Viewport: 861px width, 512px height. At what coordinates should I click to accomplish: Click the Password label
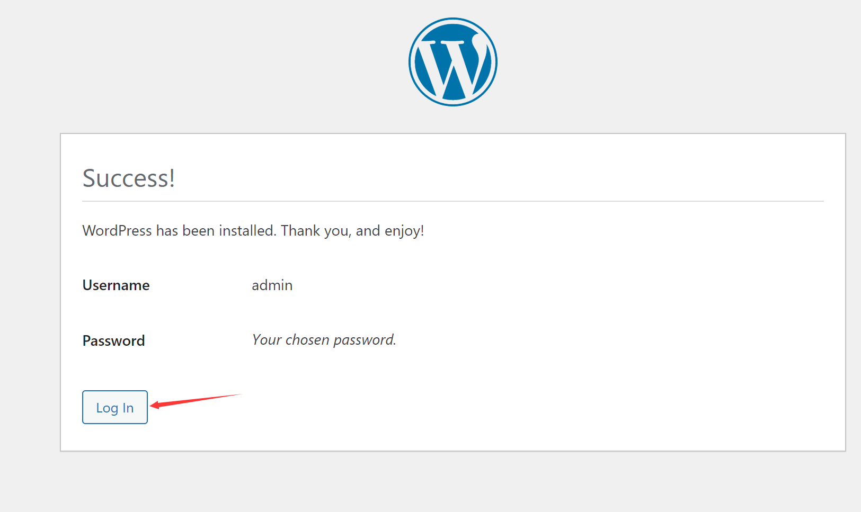tap(113, 340)
